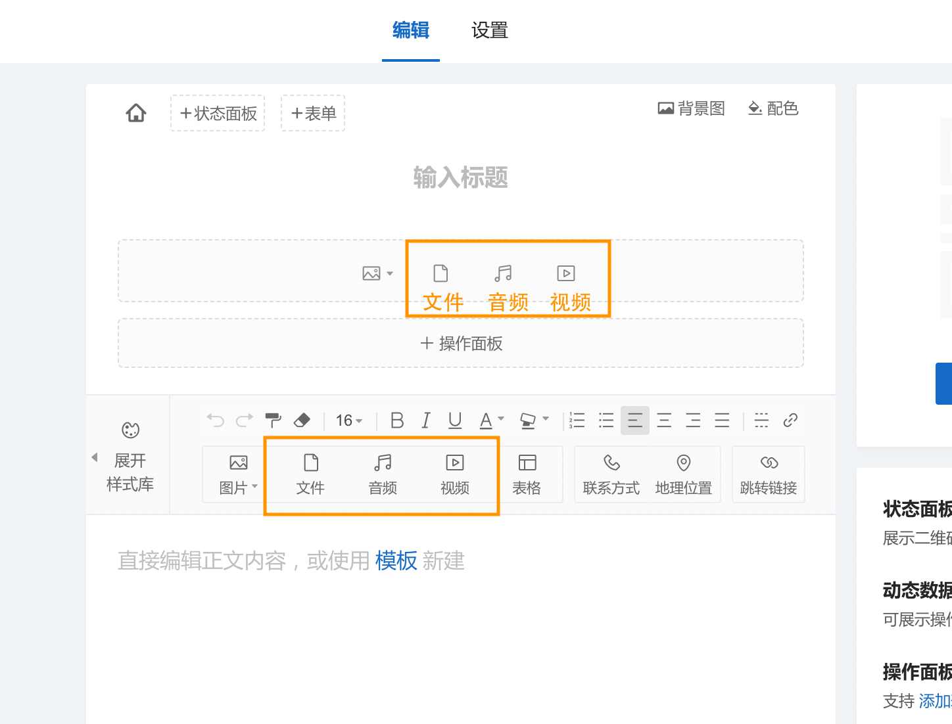Switch to the 设置 tab

[489, 30]
